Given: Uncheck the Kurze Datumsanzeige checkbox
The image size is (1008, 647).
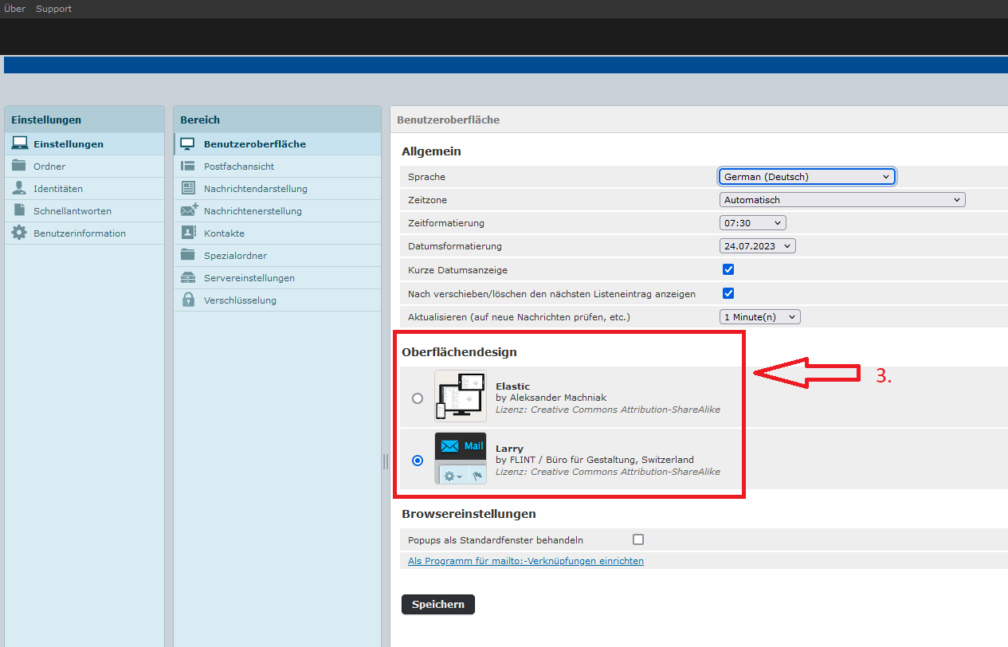Looking at the screenshot, I should pos(728,269).
